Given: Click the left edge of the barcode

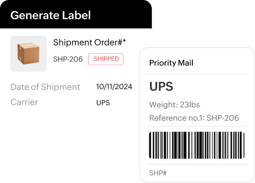Looking at the screenshot, I should [151, 145].
